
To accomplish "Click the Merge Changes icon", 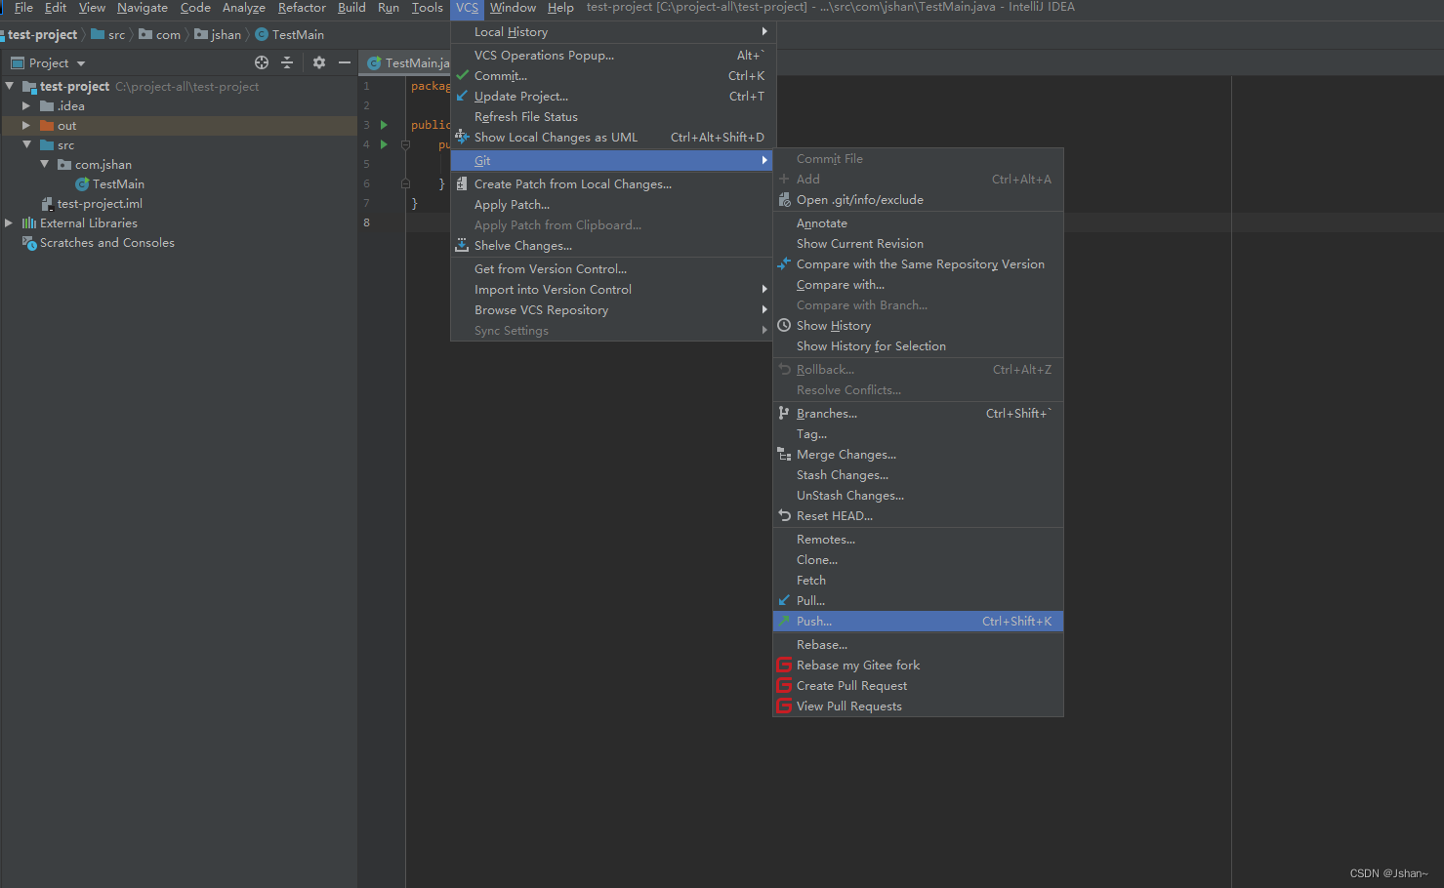I will pyautogui.click(x=784, y=455).
